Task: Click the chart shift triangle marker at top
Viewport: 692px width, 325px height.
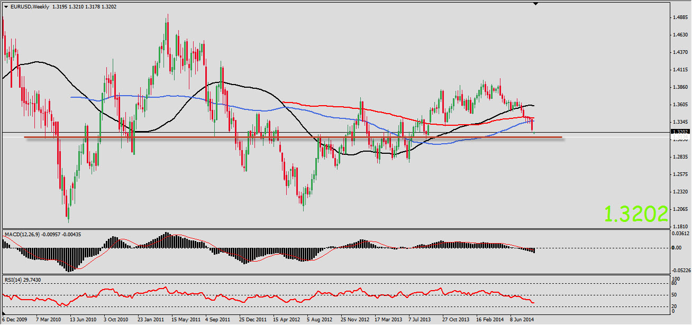Action: [x=536, y=4]
